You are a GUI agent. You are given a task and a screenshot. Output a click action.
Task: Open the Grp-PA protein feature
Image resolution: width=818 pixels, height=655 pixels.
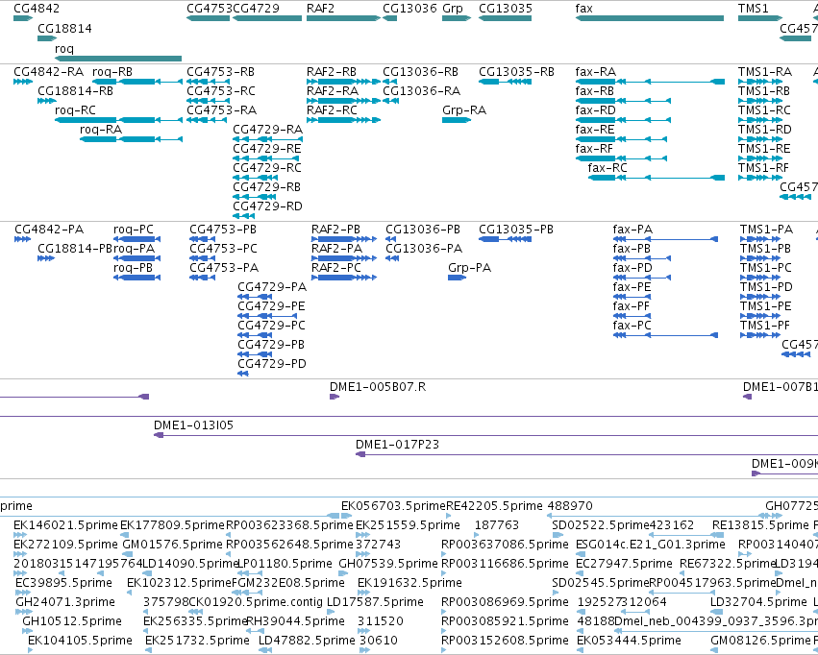point(457,278)
